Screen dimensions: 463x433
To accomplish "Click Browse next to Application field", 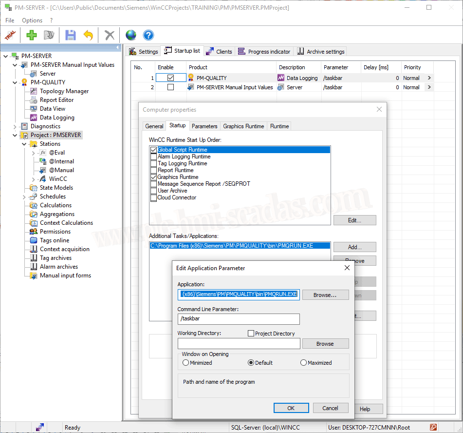I will click(325, 295).
